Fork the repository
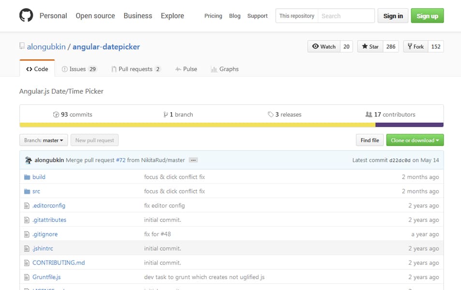 point(416,46)
